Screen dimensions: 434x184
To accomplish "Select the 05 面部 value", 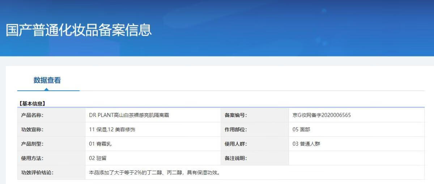I will [x=301, y=129].
